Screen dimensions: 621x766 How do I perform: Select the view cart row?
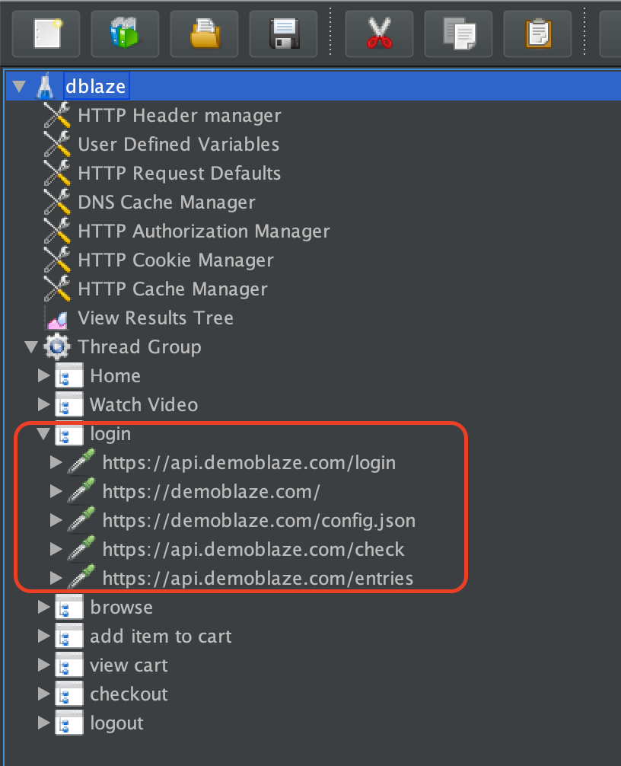tap(129, 665)
